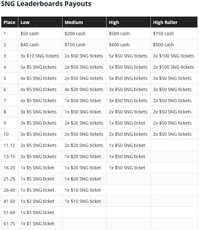Click the High column header
199x230 pixels.
point(129,22)
